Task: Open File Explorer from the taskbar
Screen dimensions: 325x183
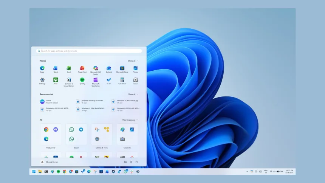Action: click(40, 172)
